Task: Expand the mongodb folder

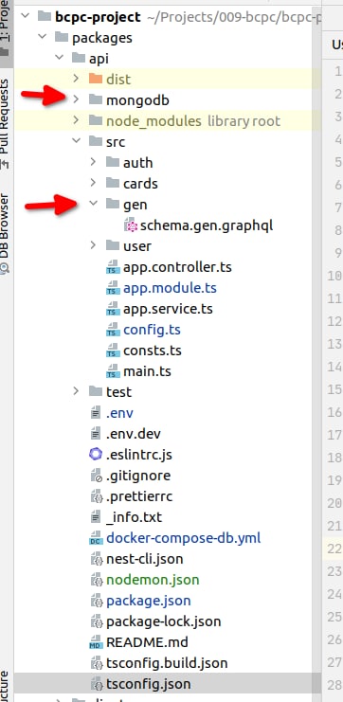Action: (76, 99)
